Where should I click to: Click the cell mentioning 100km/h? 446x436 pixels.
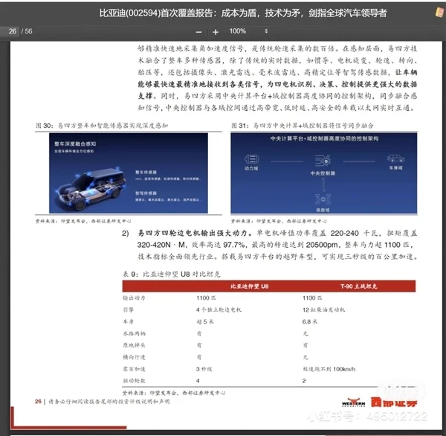(x=329, y=369)
